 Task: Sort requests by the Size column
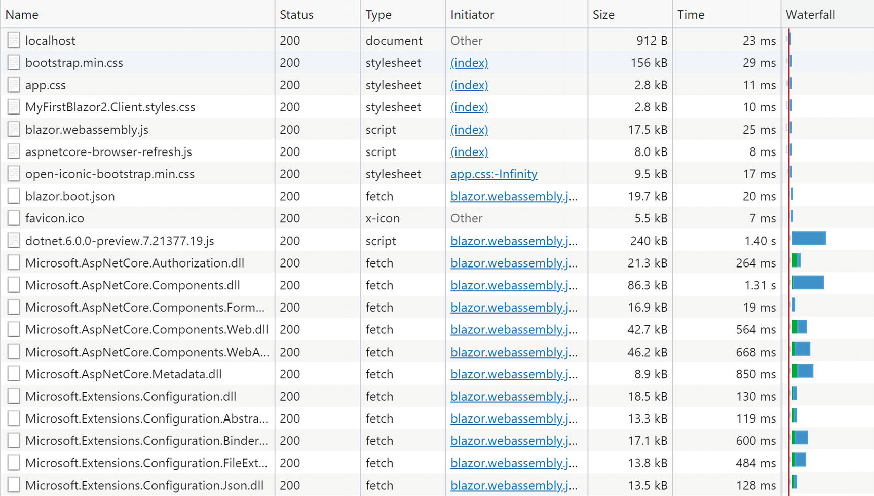[x=603, y=15]
